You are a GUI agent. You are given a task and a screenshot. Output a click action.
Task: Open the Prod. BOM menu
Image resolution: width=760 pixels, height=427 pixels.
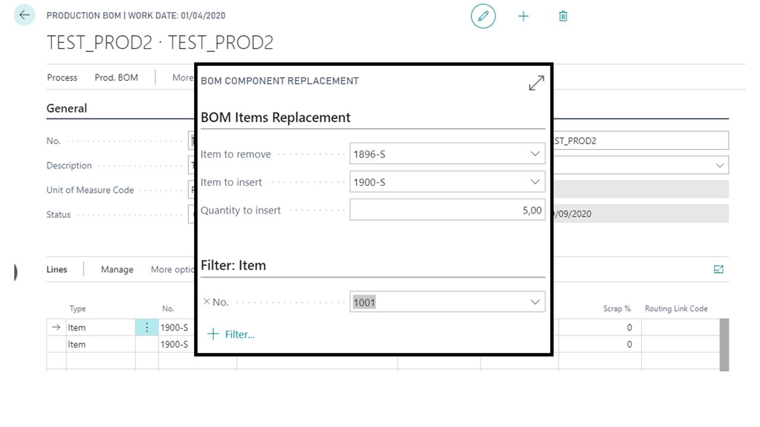pyautogui.click(x=116, y=78)
